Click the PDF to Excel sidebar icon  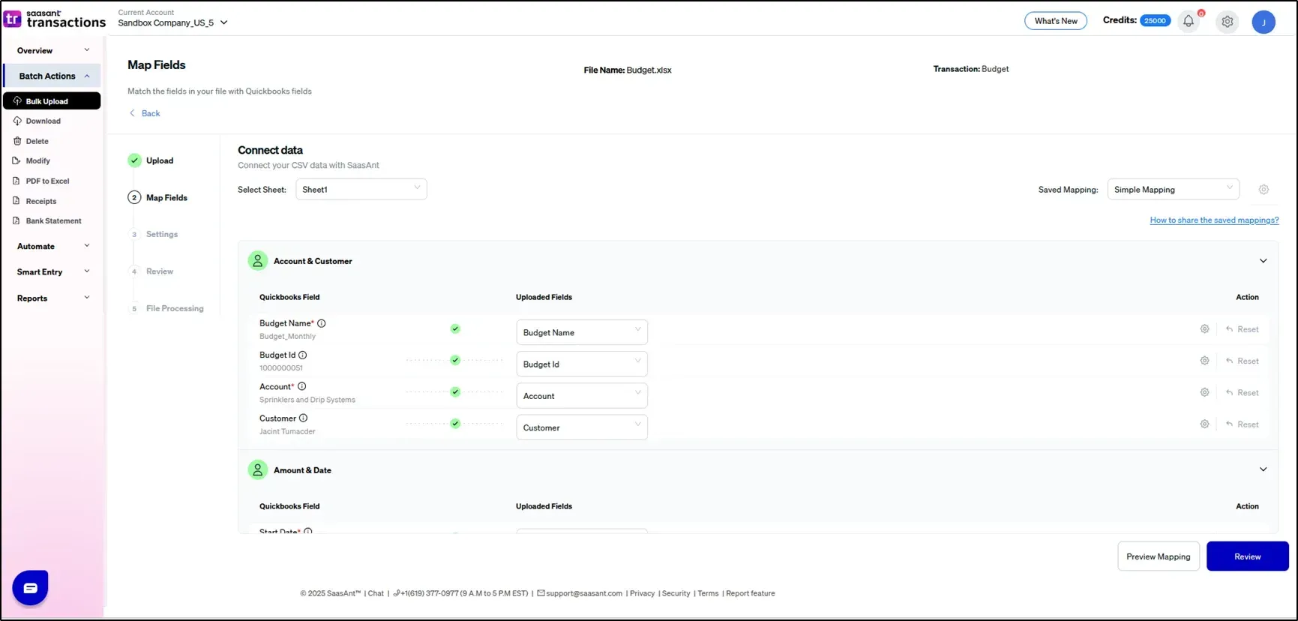coord(17,181)
